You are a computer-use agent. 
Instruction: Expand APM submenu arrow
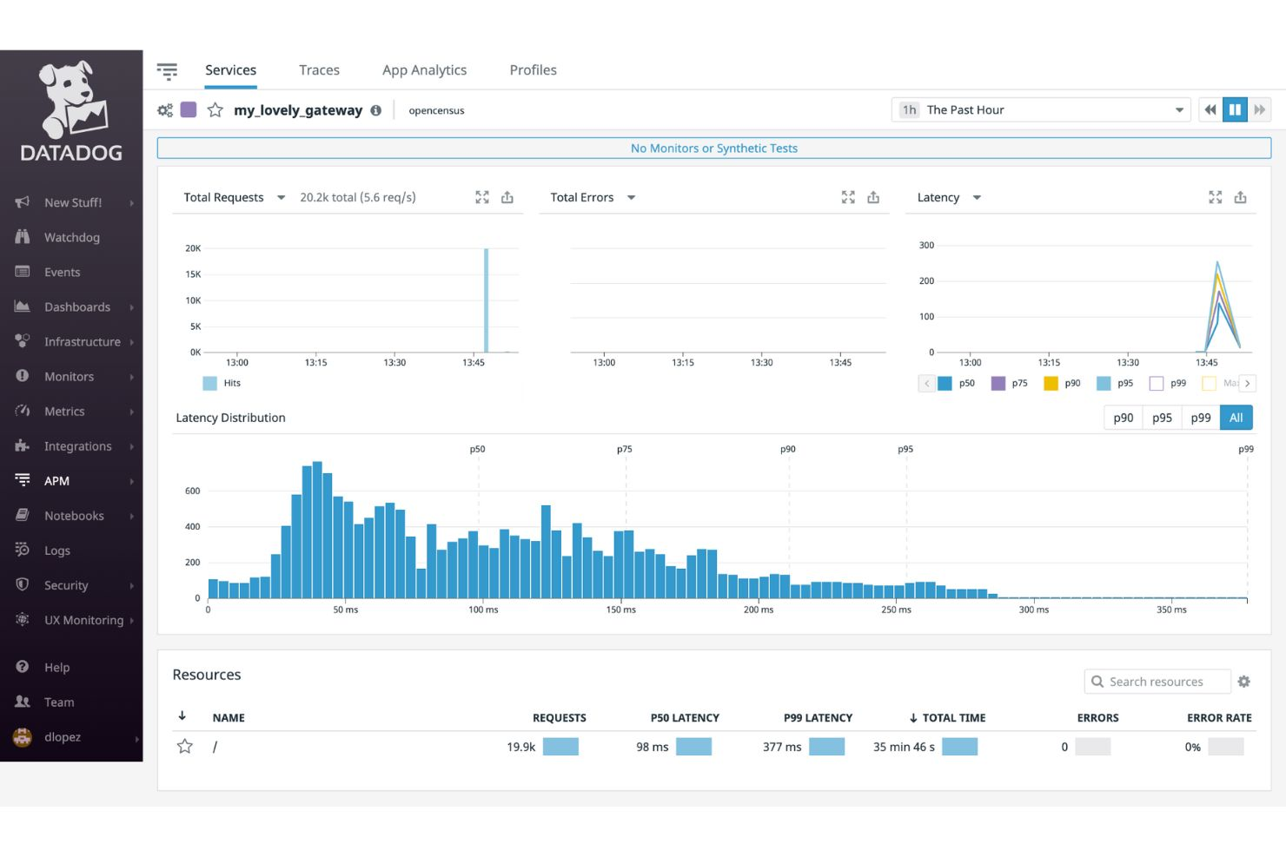[x=132, y=481]
